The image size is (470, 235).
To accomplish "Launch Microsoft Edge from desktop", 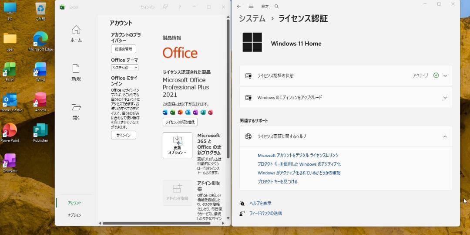I will click(40, 42).
